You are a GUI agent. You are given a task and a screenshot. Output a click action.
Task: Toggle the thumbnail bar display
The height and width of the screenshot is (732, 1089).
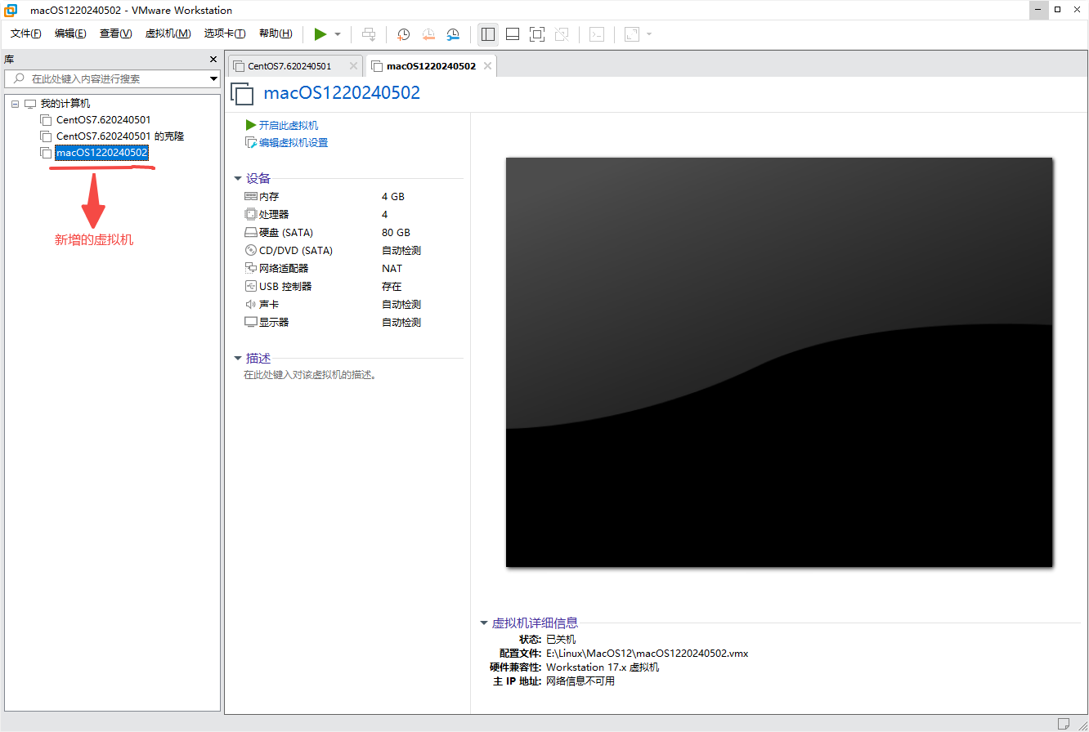coord(513,34)
